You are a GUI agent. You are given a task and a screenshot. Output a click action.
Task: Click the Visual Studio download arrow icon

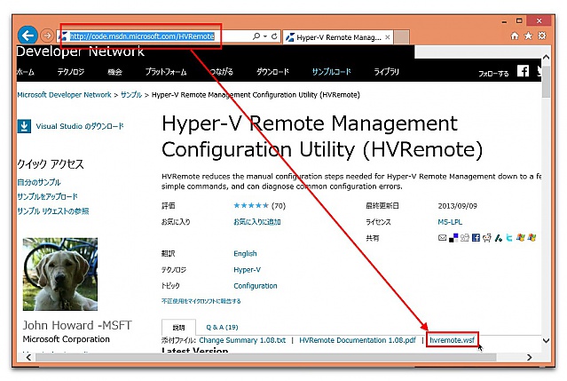click(x=24, y=126)
